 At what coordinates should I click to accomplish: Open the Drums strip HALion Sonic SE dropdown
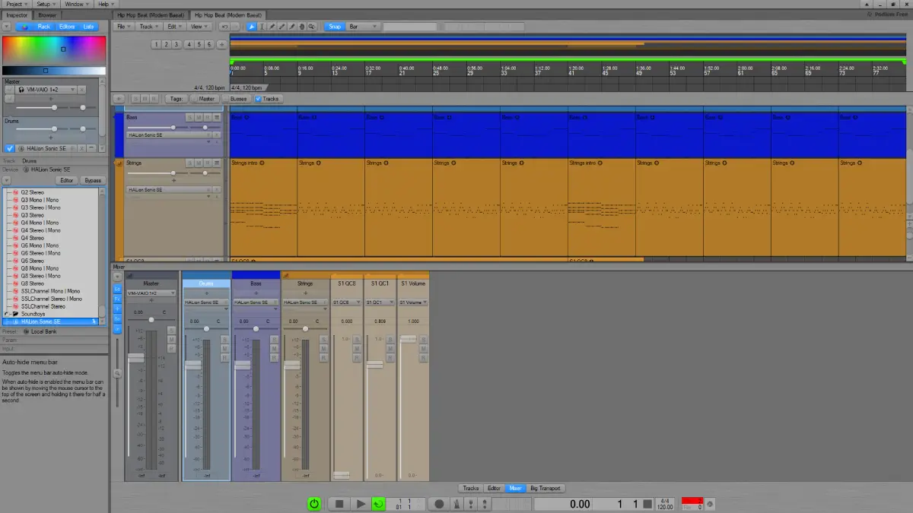coord(206,302)
